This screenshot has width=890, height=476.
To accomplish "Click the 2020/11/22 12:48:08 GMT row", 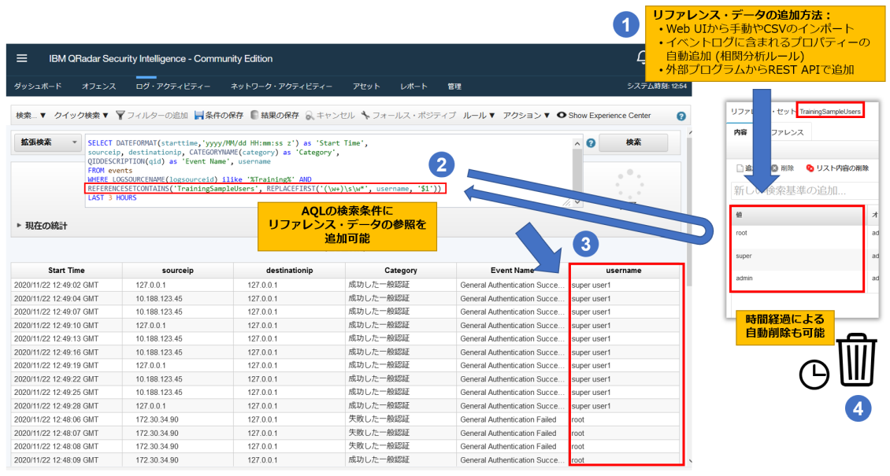I will pyautogui.click(x=346, y=447).
